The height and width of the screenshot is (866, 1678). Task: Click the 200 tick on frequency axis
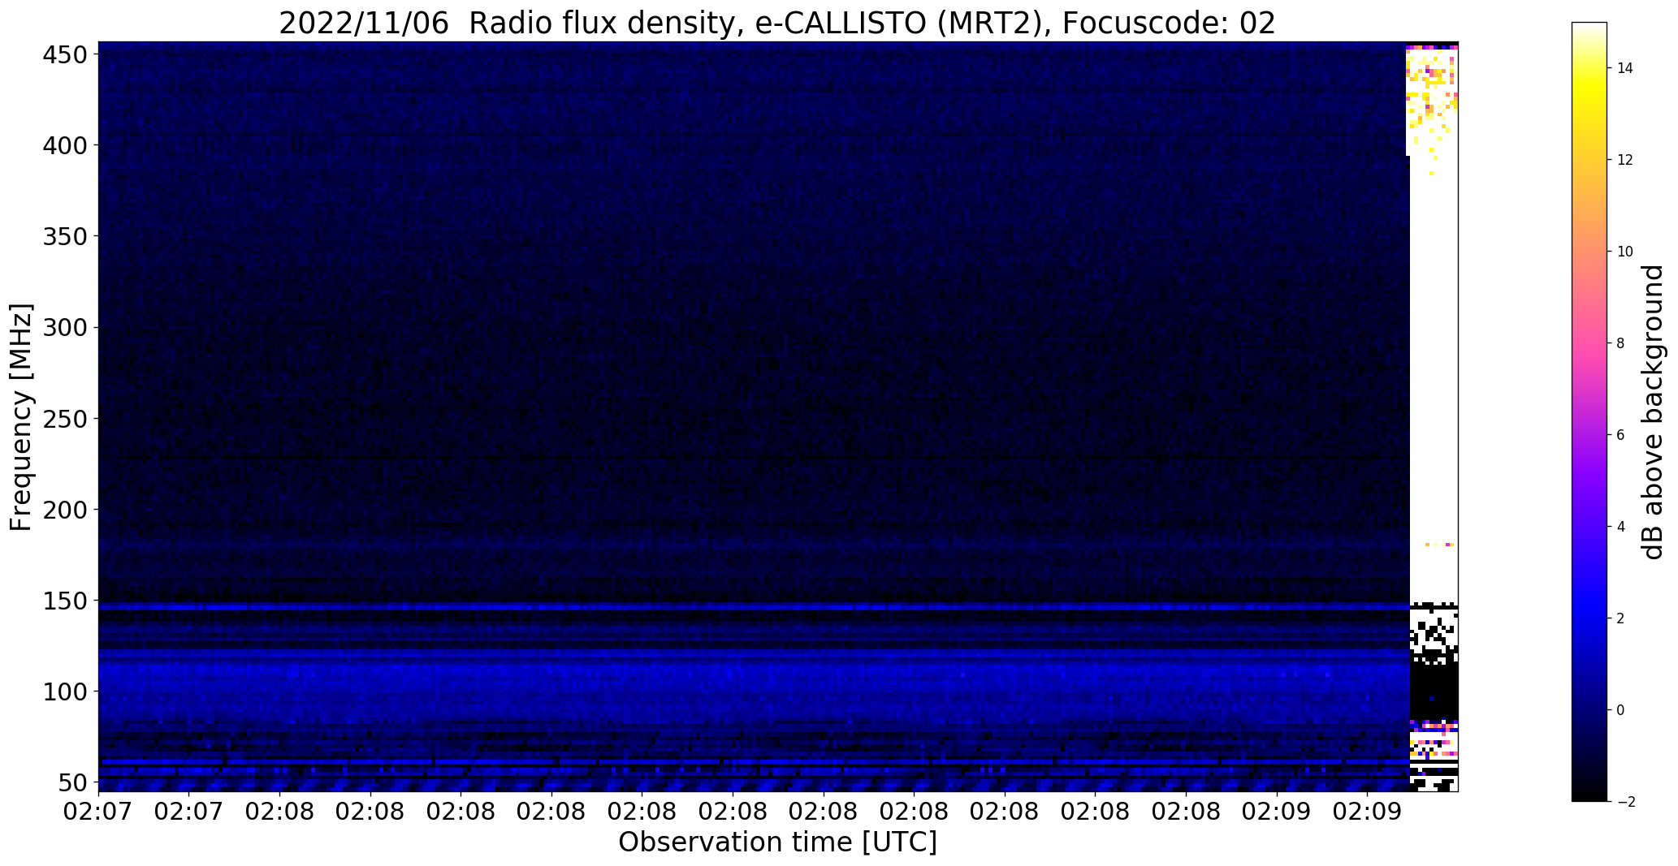pyautogui.click(x=64, y=510)
